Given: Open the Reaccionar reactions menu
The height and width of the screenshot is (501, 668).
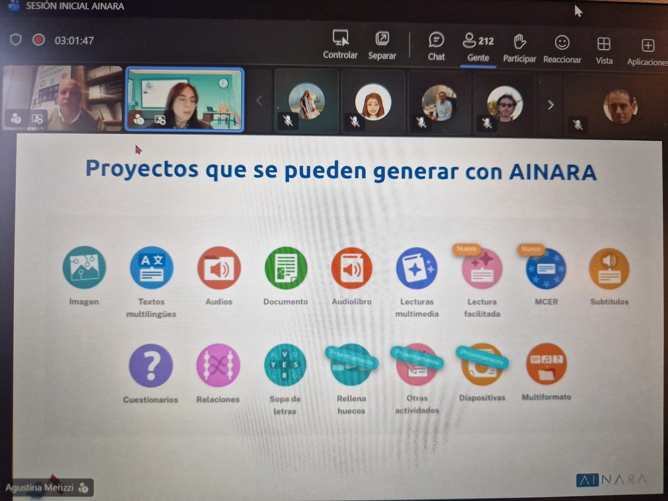Looking at the screenshot, I should click(x=562, y=50).
